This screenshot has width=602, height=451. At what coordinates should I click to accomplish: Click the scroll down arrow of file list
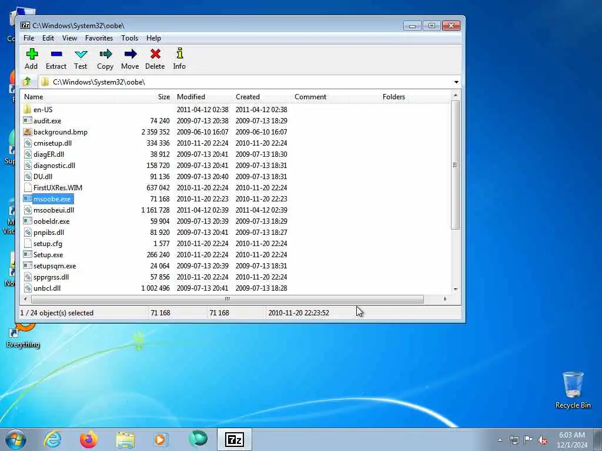tap(456, 289)
